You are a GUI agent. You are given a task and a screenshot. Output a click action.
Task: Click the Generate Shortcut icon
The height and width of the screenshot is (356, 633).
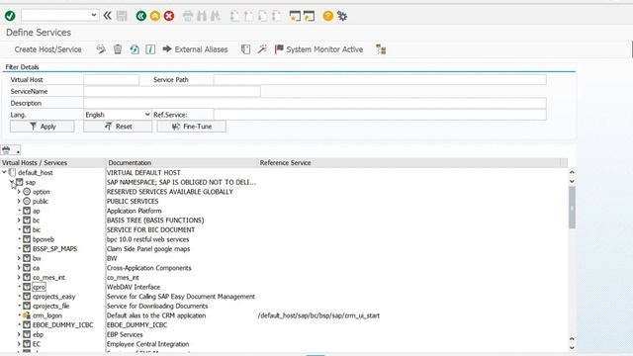click(310, 16)
